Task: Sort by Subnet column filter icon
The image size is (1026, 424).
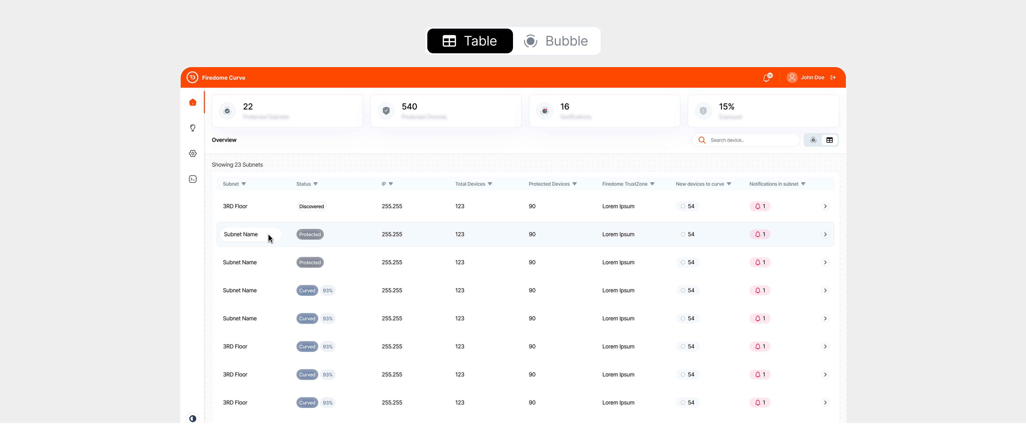Action: [x=244, y=184]
